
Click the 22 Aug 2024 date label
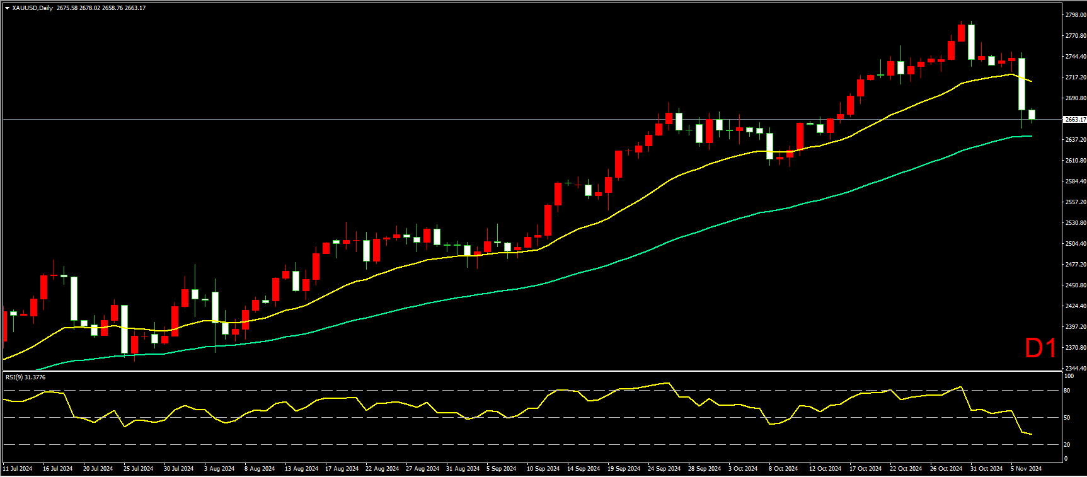382,469
